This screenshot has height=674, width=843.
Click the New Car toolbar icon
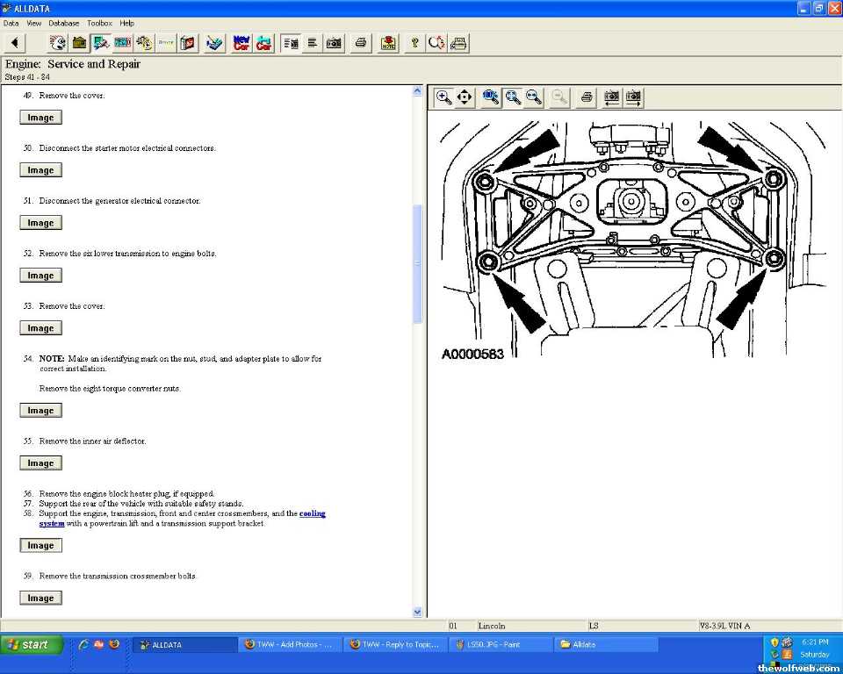(x=241, y=43)
